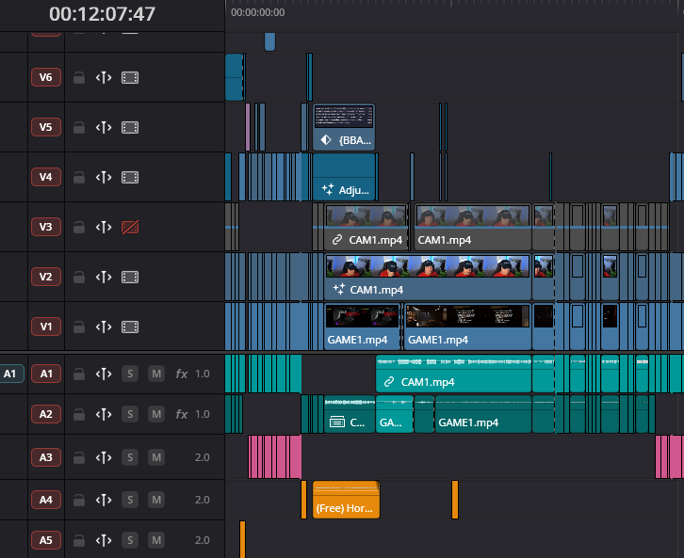Mute the A3 audio track

pos(156,457)
